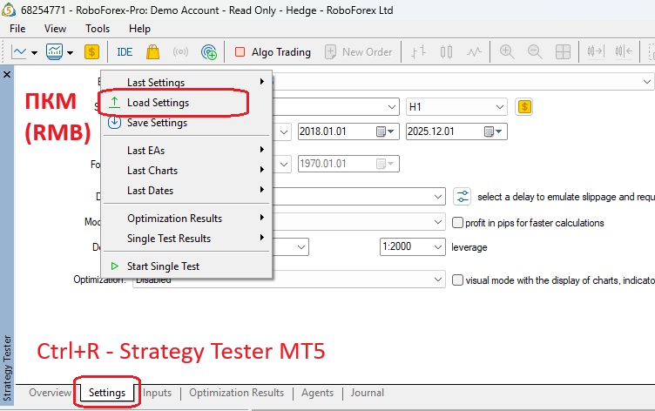Expand the new chart dropdown arrow

(x=34, y=52)
